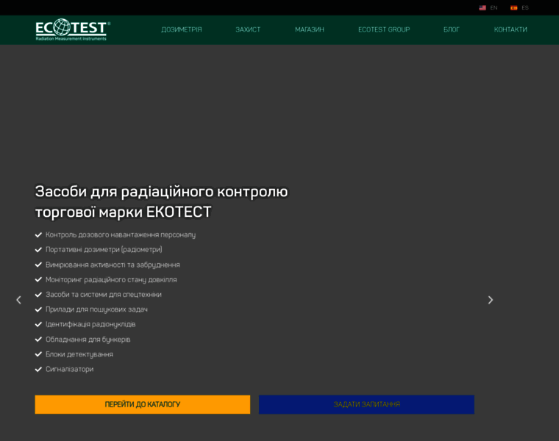This screenshot has height=441, width=559.
Task: Select Блоки детектування
Action: coord(79,354)
